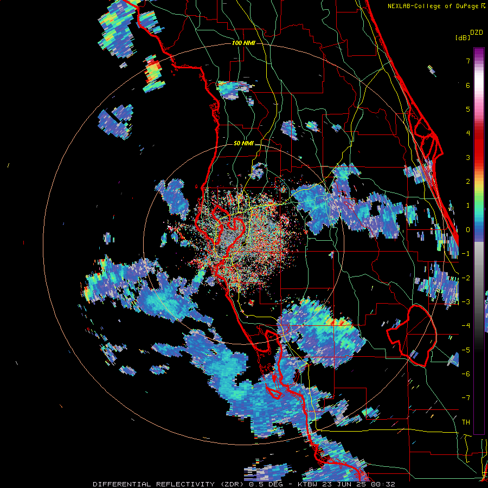The height and width of the screenshot is (488, 488).
Task: Click the 100 NMI range ring label
Action: (243, 43)
